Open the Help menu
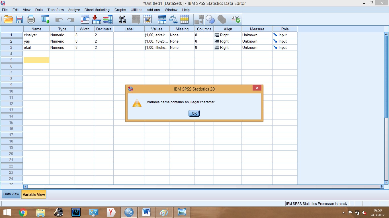389x218 pixels. pos(186,10)
